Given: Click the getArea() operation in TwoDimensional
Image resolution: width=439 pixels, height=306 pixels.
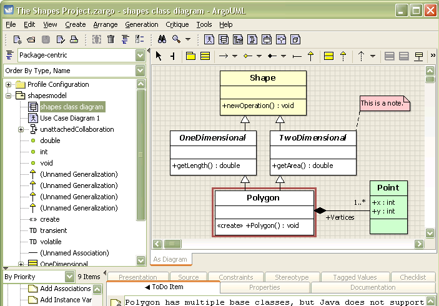Looking at the screenshot, I should [302, 165].
